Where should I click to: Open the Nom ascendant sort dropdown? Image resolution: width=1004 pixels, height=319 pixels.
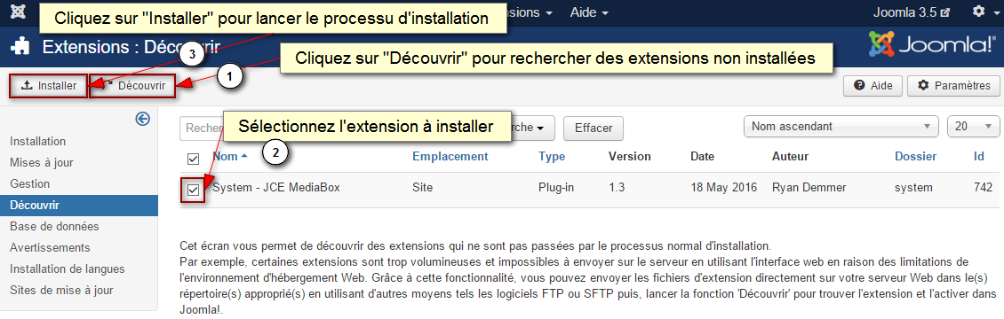(x=841, y=127)
